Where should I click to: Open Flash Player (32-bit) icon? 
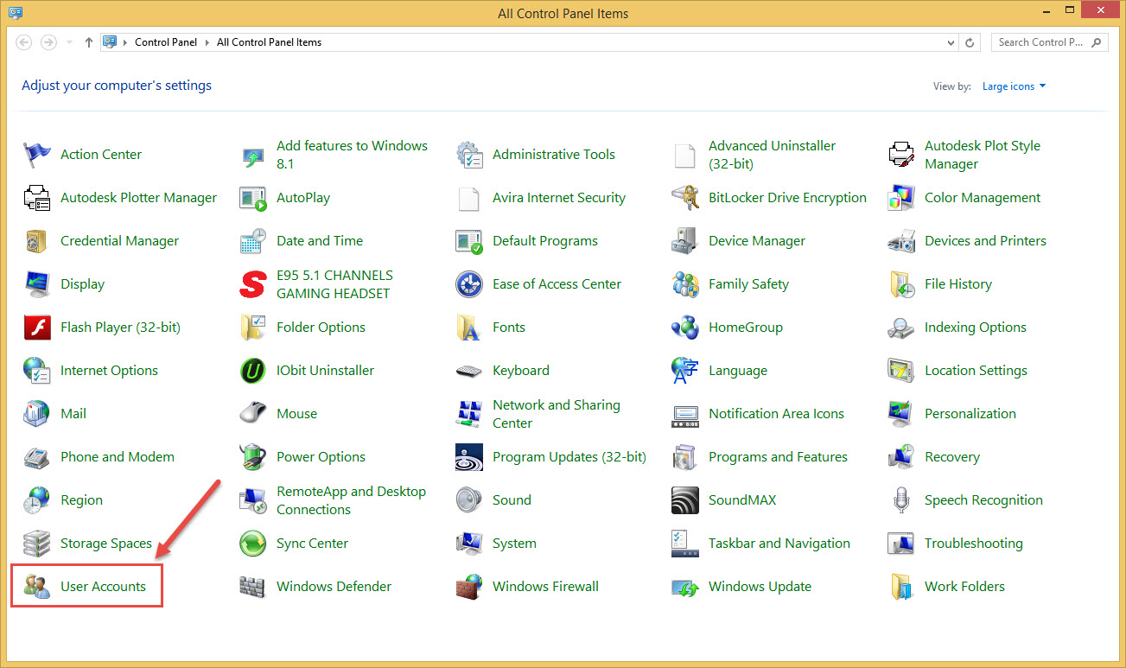(37, 328)
